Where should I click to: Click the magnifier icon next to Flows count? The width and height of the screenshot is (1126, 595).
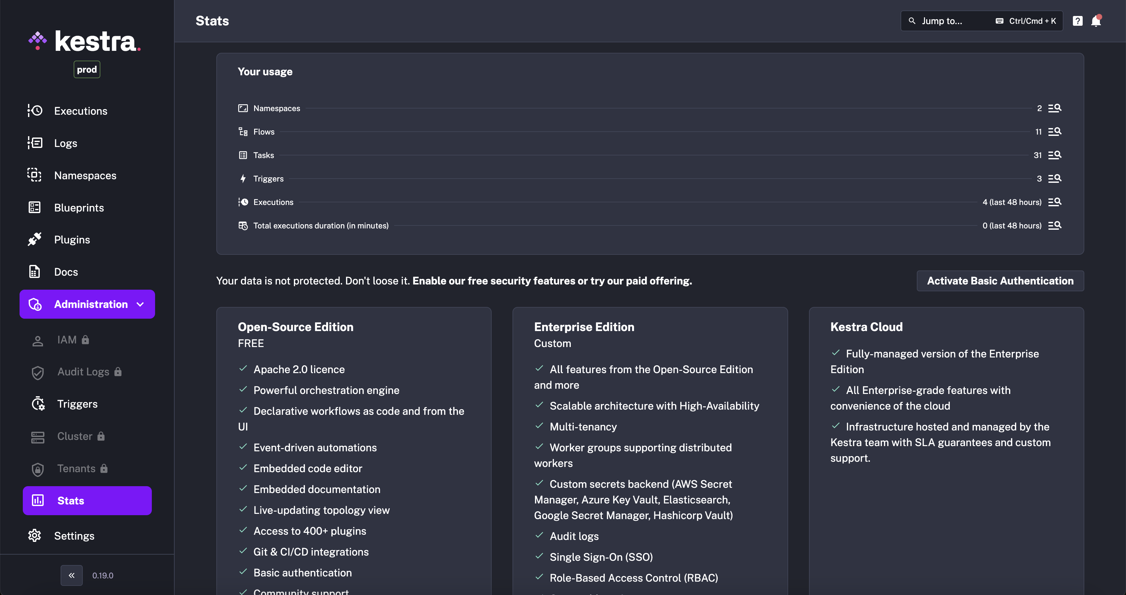(1055, 132)
